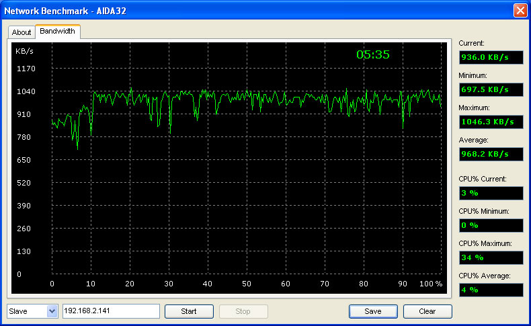
Task: Switch to the About tab
Action: (22, 32)
